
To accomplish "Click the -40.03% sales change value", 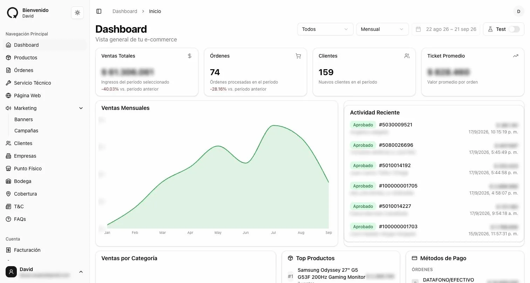I will point(110,89).
